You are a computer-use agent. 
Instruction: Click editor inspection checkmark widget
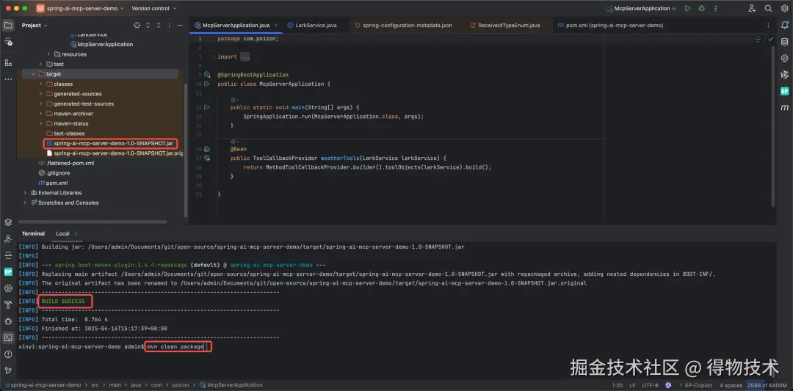(x=770, y=39)
